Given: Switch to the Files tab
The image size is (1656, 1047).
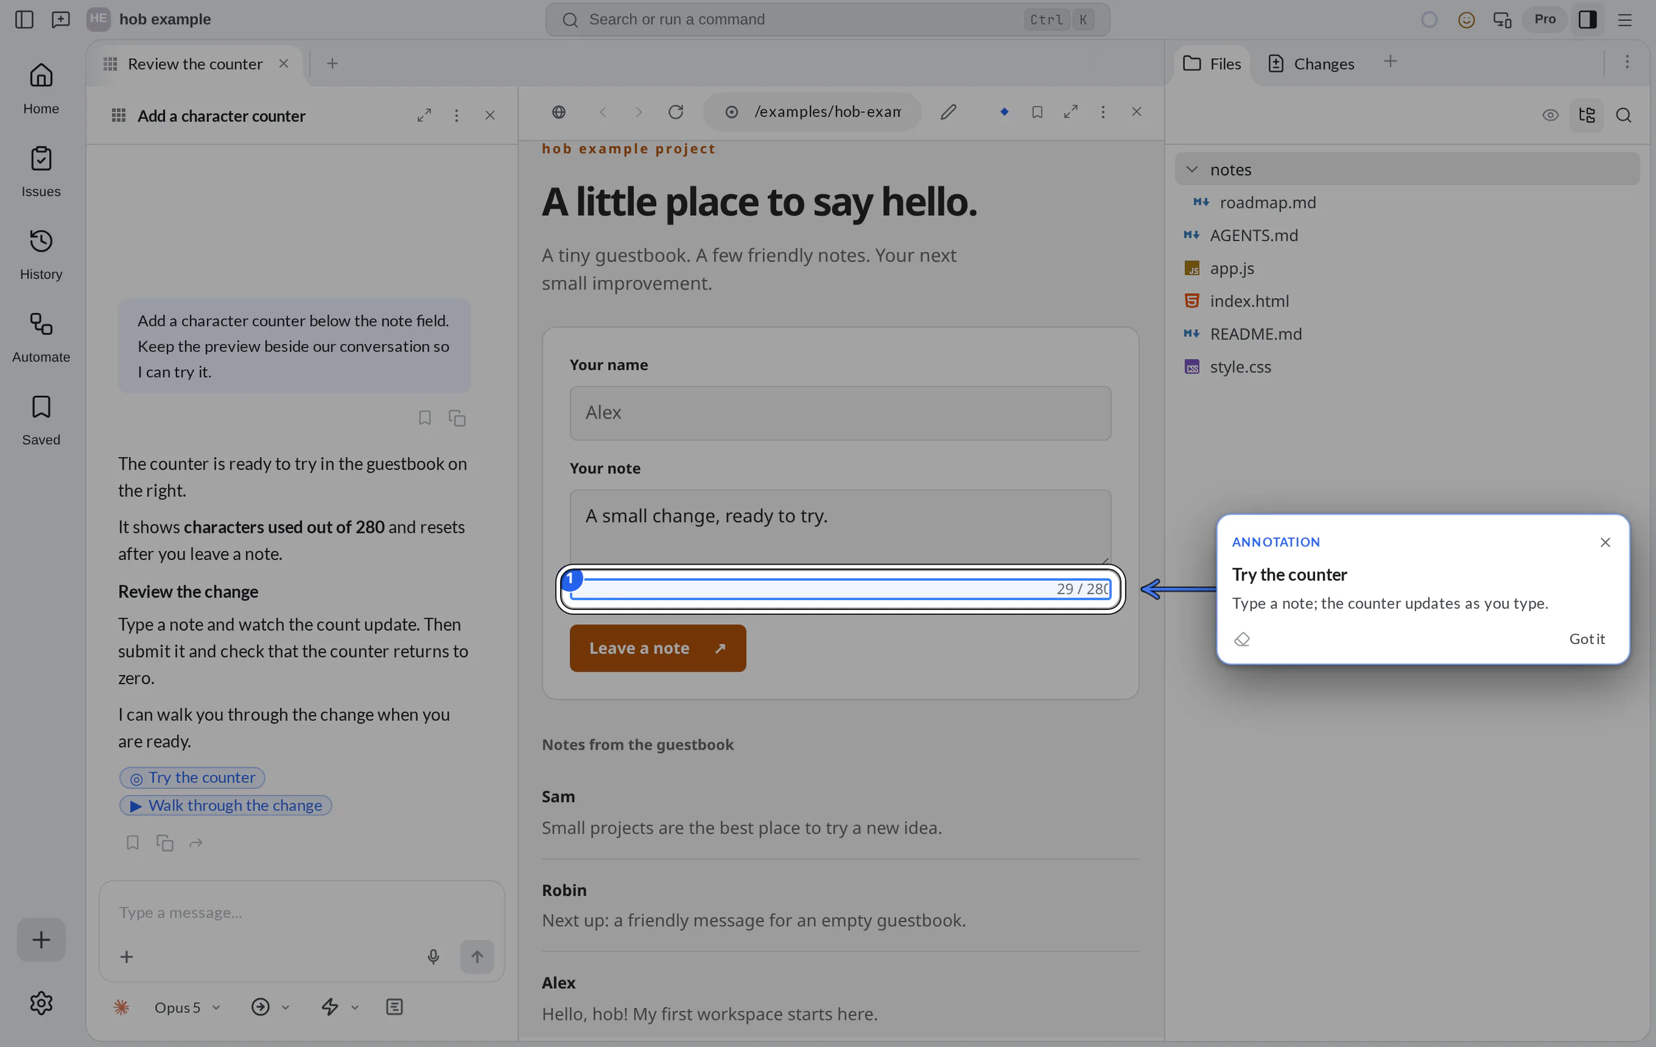Looking at the screenshot, I should pos(1212,64).
